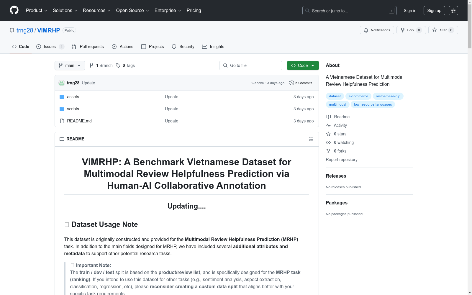Click the commit history clock icon
Image resolution: width=472 pixels, height=295 pixels.
coord(292,83)
